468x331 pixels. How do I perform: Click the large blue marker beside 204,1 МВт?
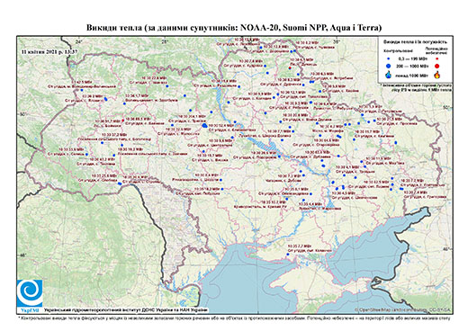point(204,125)
